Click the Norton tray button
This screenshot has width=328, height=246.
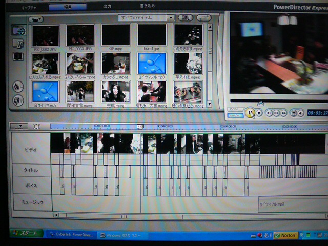pos(286,235)
